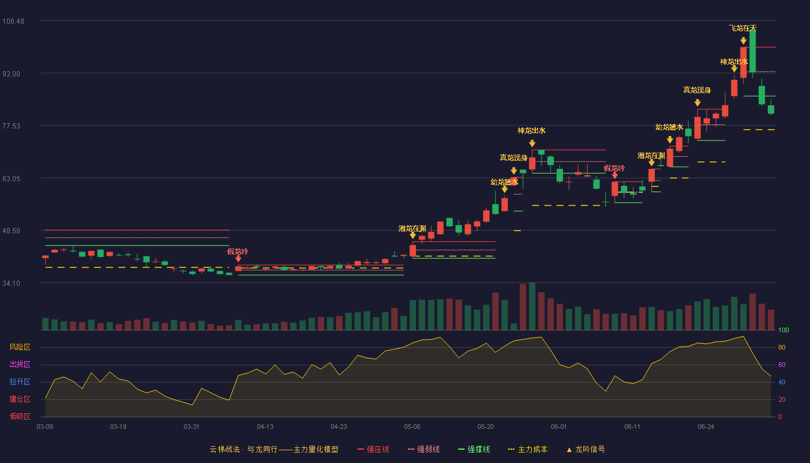810x463 pixels.
Task: Click the red 20 indicator scale value
Action: 782,400
